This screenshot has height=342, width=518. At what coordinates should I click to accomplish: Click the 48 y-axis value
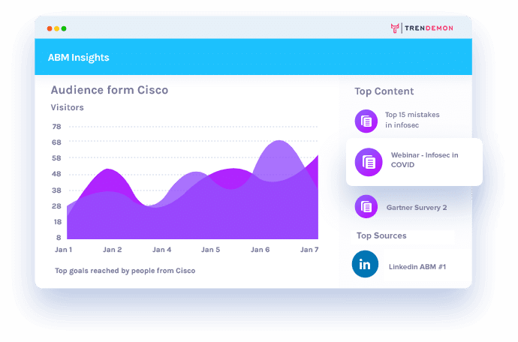point(56,174)
